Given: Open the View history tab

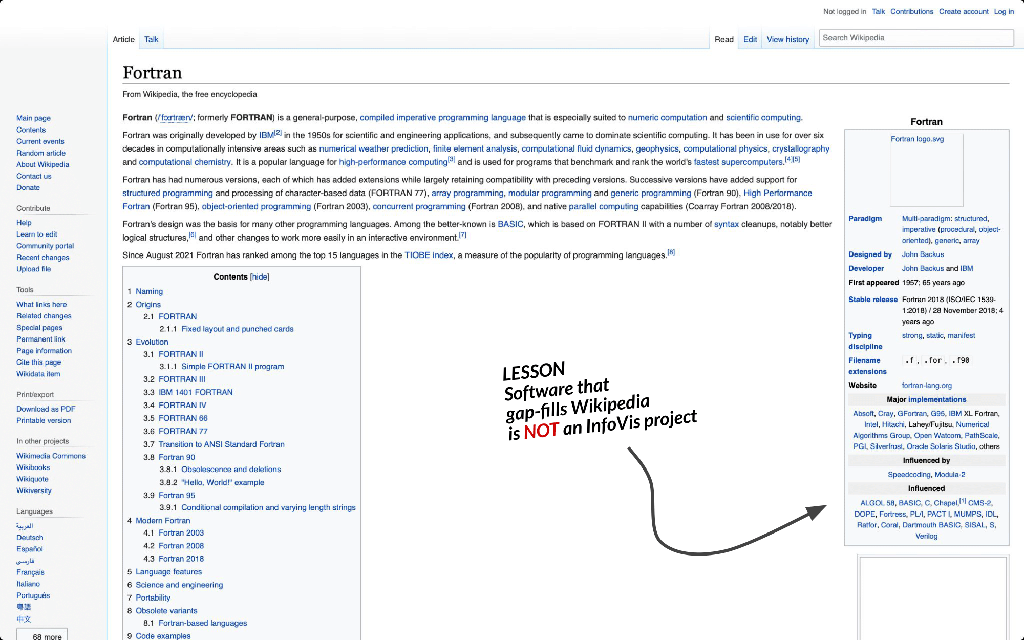Looking at the screenshot, I should (787, 39).
